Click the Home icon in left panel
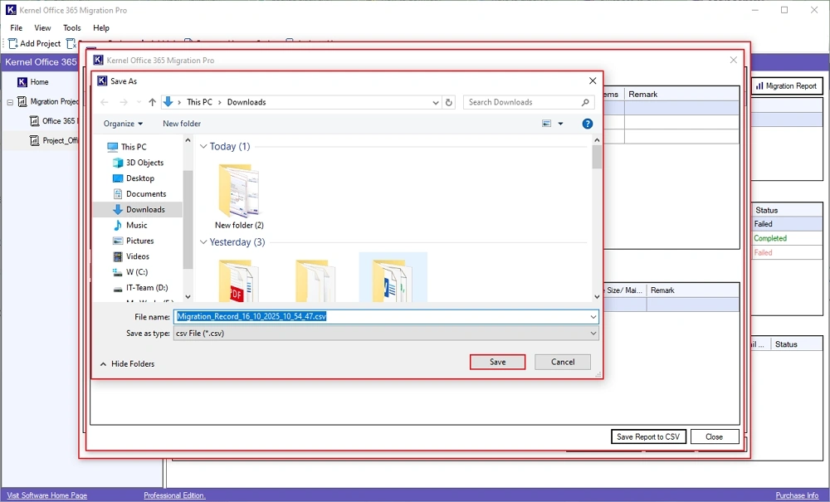830x502 pixels. (22, 82)
